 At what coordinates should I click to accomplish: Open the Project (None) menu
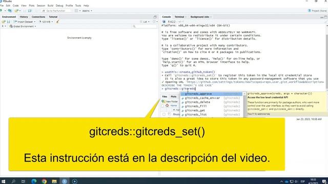pos(317,11)
